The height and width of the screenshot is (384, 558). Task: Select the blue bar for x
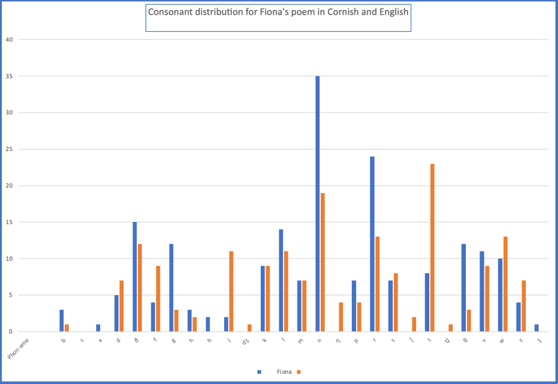pyautogui.click(x=98, y=328)
